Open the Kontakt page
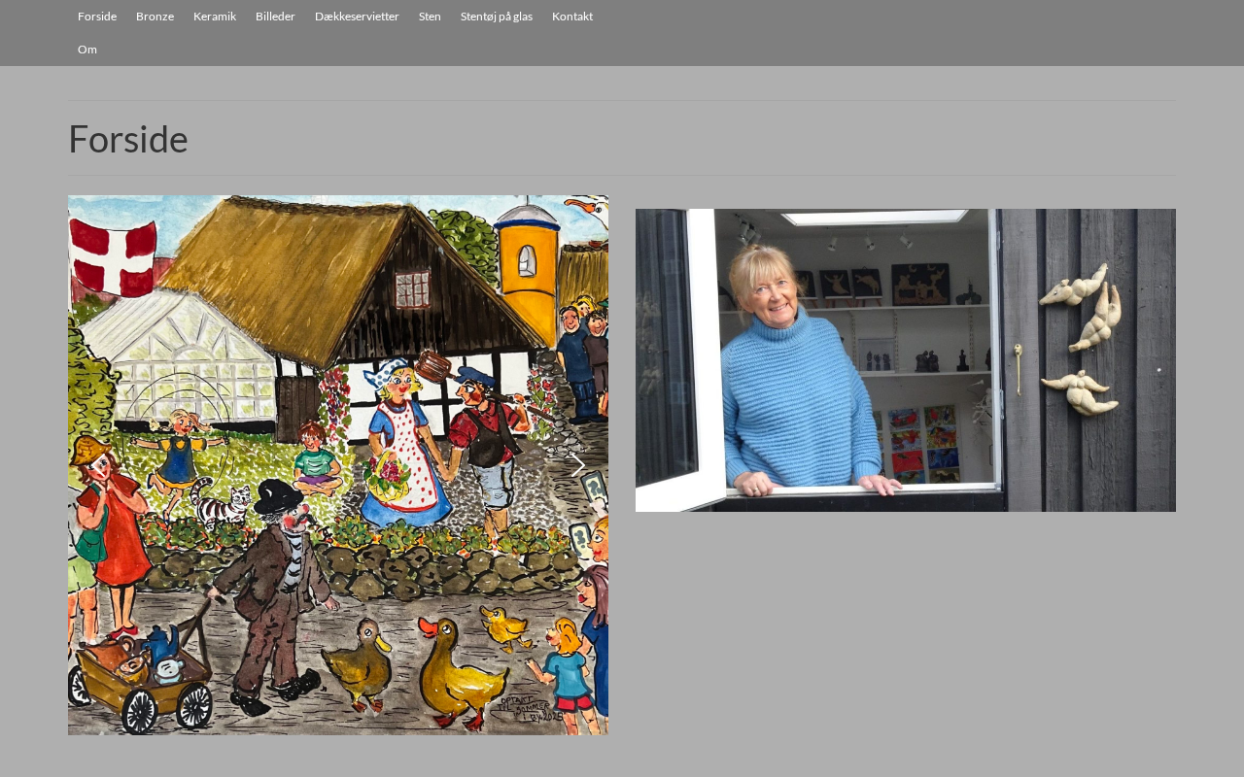This screenshot has width=1244, height=777. click(x=572, y=17)
